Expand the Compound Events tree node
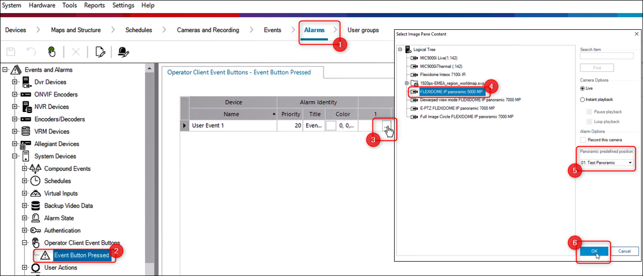Viewport: 643px width, 276px height. [x=25, y=169]
